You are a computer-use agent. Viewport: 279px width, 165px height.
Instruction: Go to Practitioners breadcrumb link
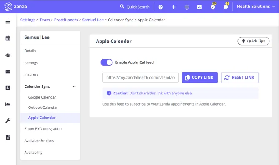pos(66,20)
